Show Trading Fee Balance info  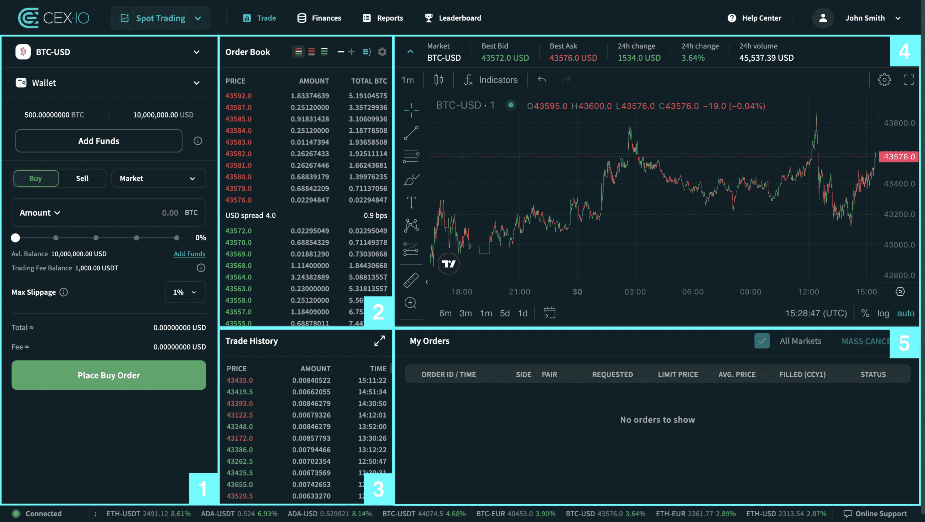201,268
